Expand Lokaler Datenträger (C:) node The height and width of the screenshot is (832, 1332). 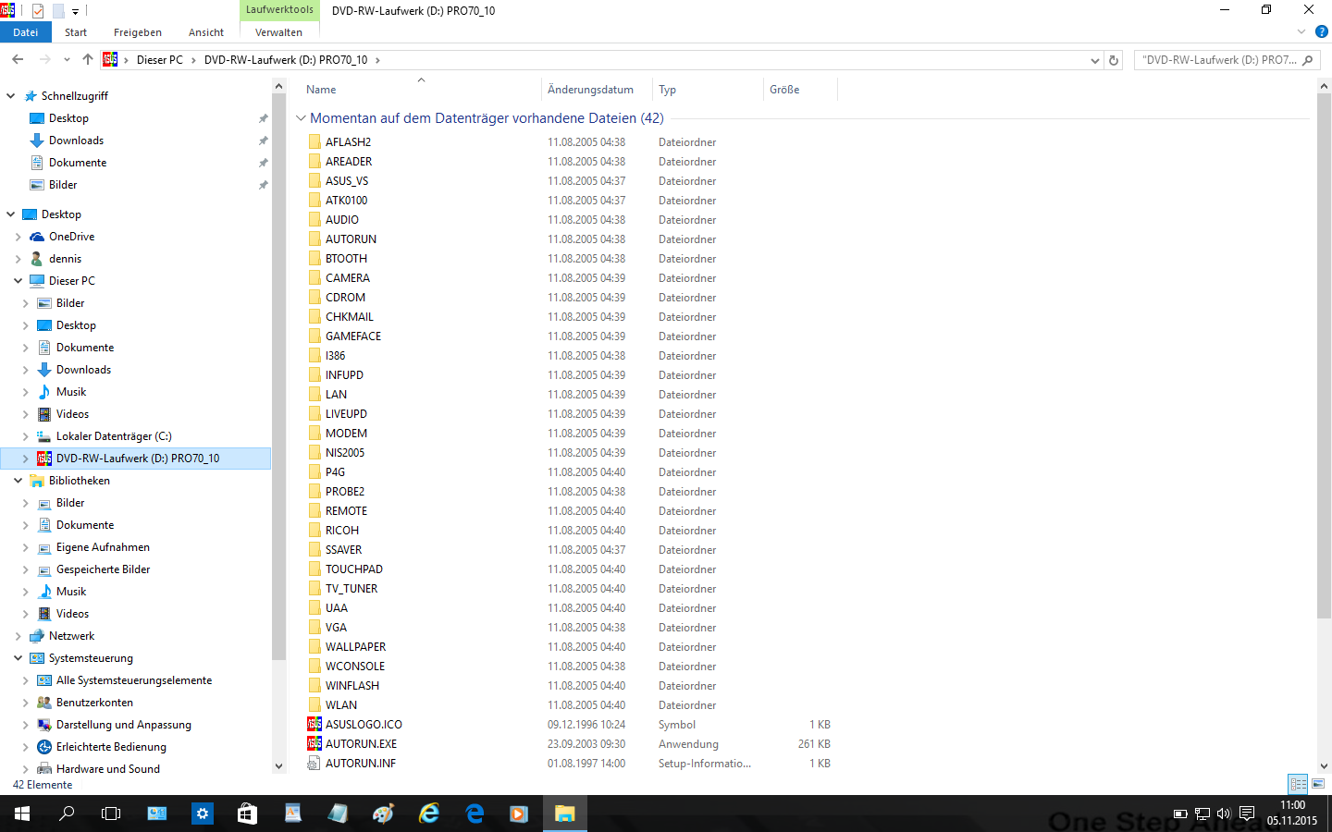click(25, 436)
